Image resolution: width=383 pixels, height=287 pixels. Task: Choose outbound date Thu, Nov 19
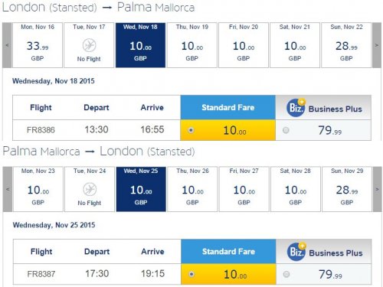coord(192,45)
